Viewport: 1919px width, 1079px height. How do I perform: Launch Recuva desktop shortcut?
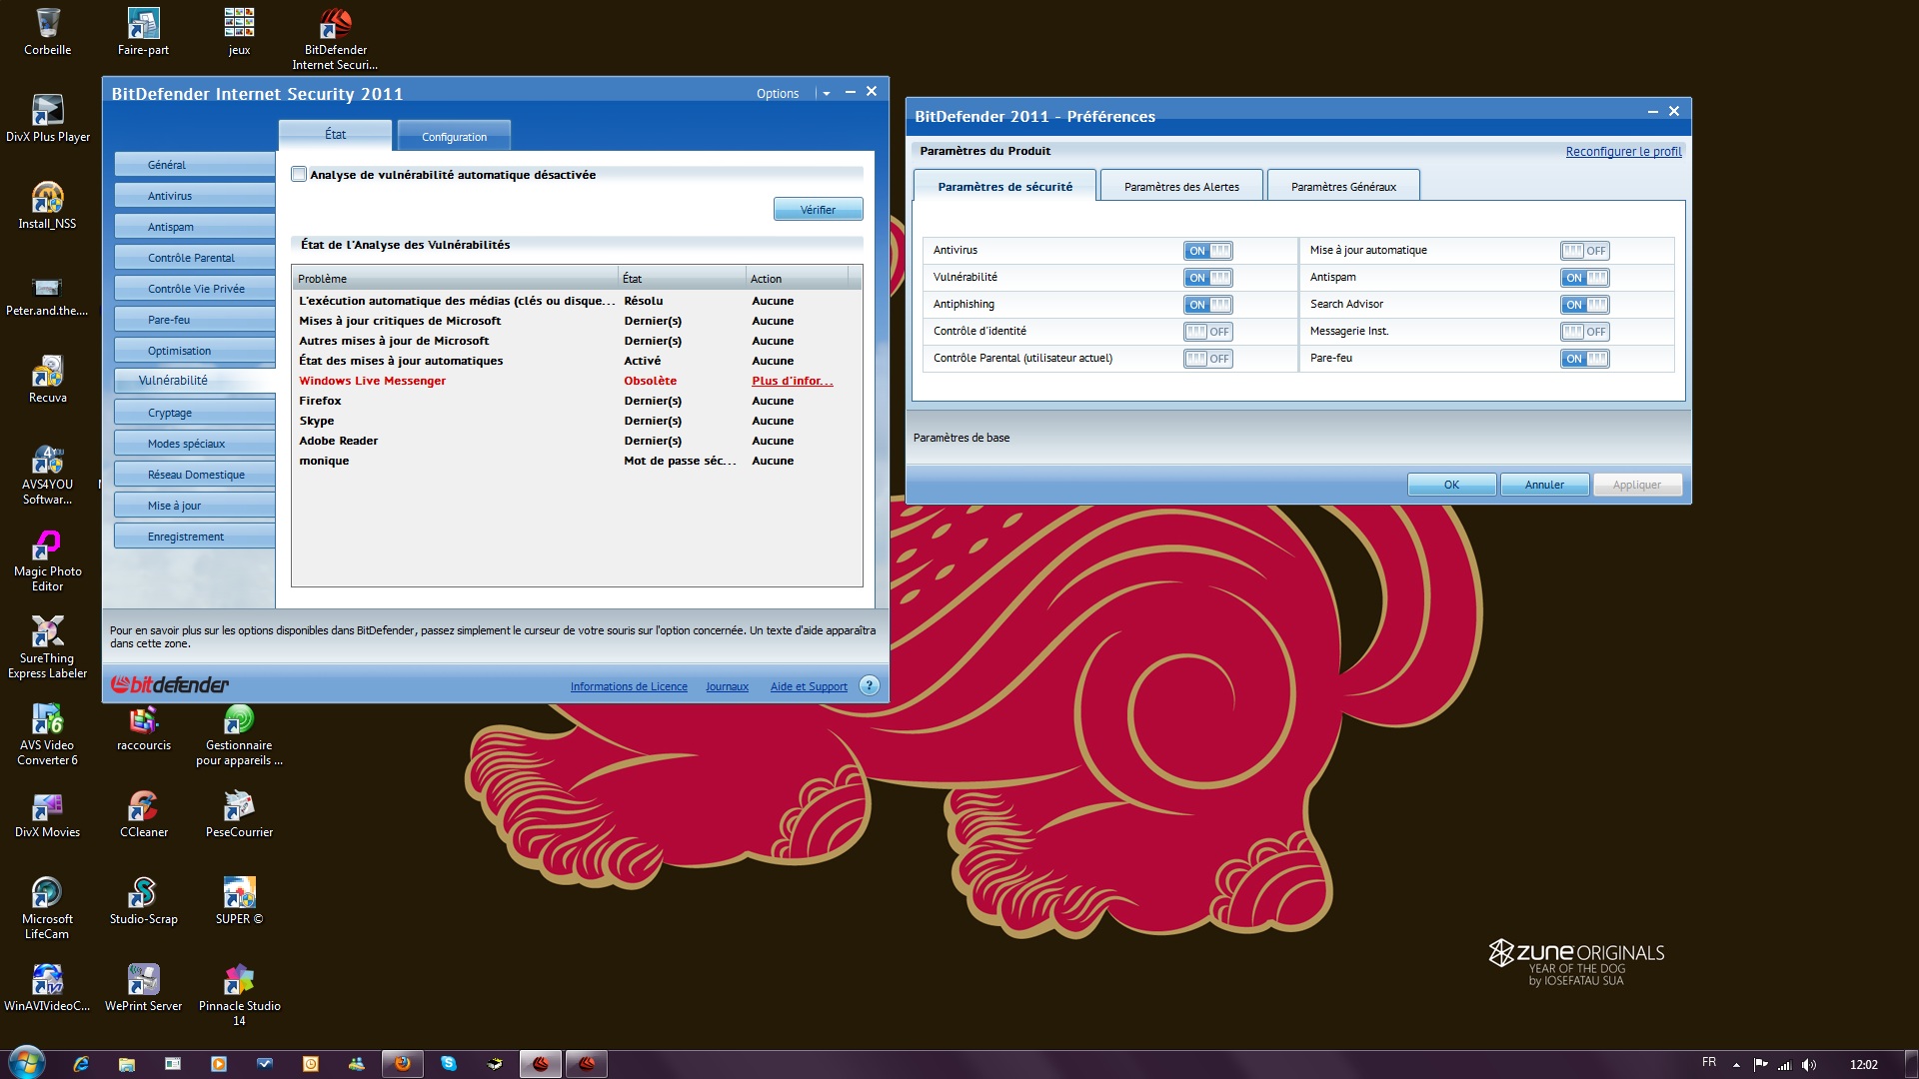tap(47, 379)
